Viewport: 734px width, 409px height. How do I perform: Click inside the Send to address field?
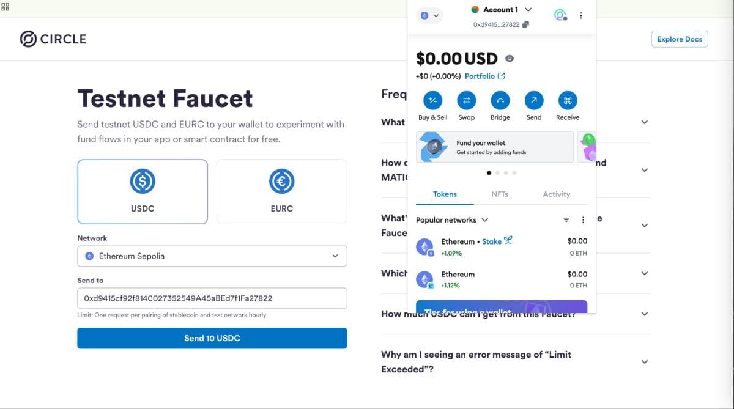212,298
